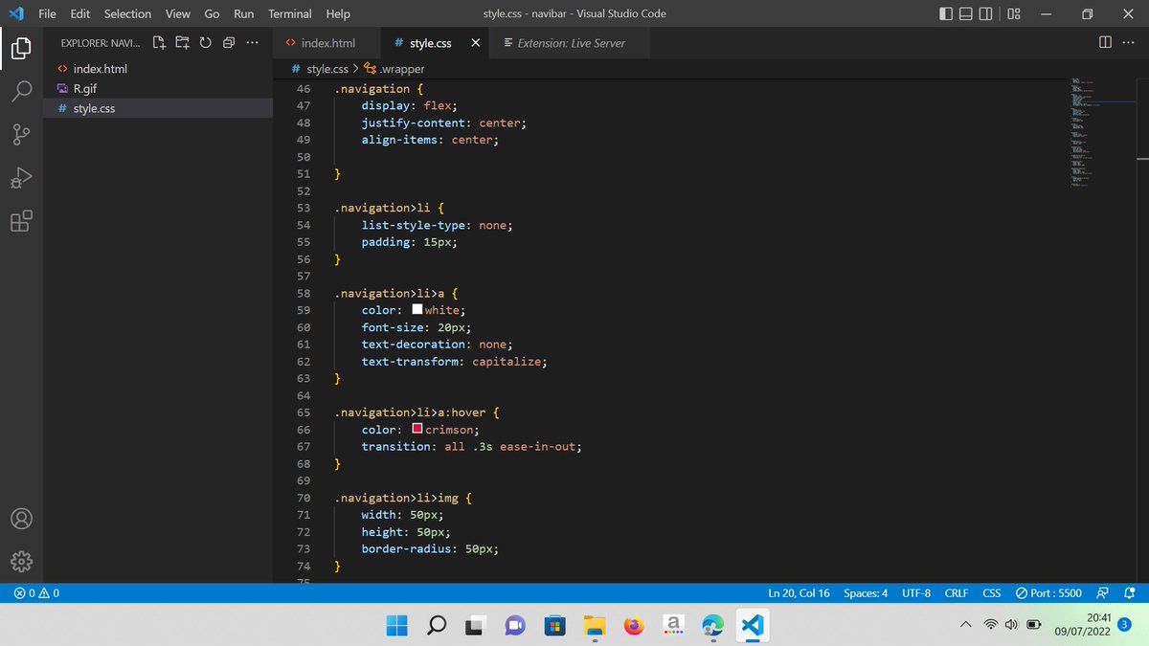
Task: Open the Explorer more actions menu
Action: [x=252, y=42]
